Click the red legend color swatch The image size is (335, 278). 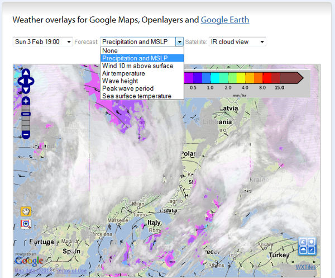pos(267,78)
